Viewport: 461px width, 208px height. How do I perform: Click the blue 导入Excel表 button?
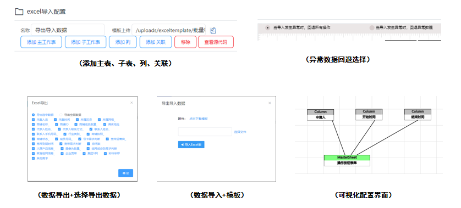(191, 145)
